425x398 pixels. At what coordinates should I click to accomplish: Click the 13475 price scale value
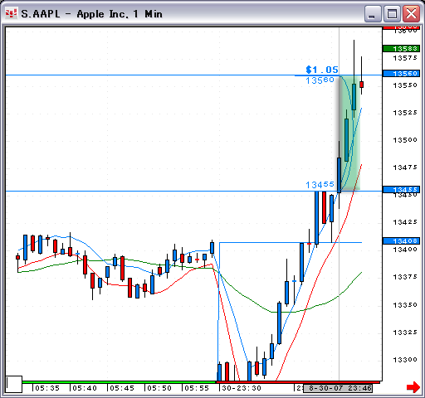pyautogui.click(x=405, y=167)
